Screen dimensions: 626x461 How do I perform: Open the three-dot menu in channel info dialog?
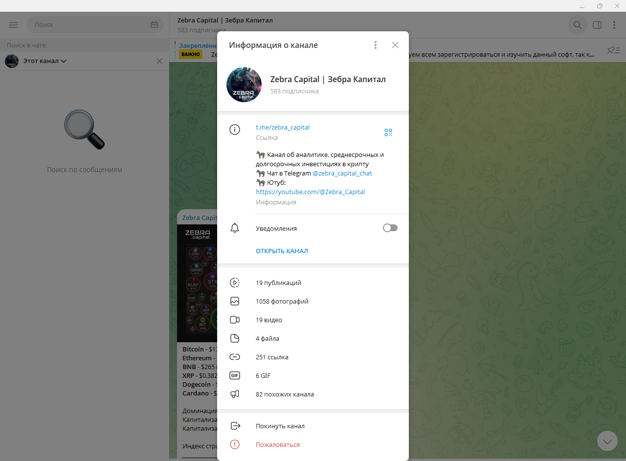coord(376,45)
